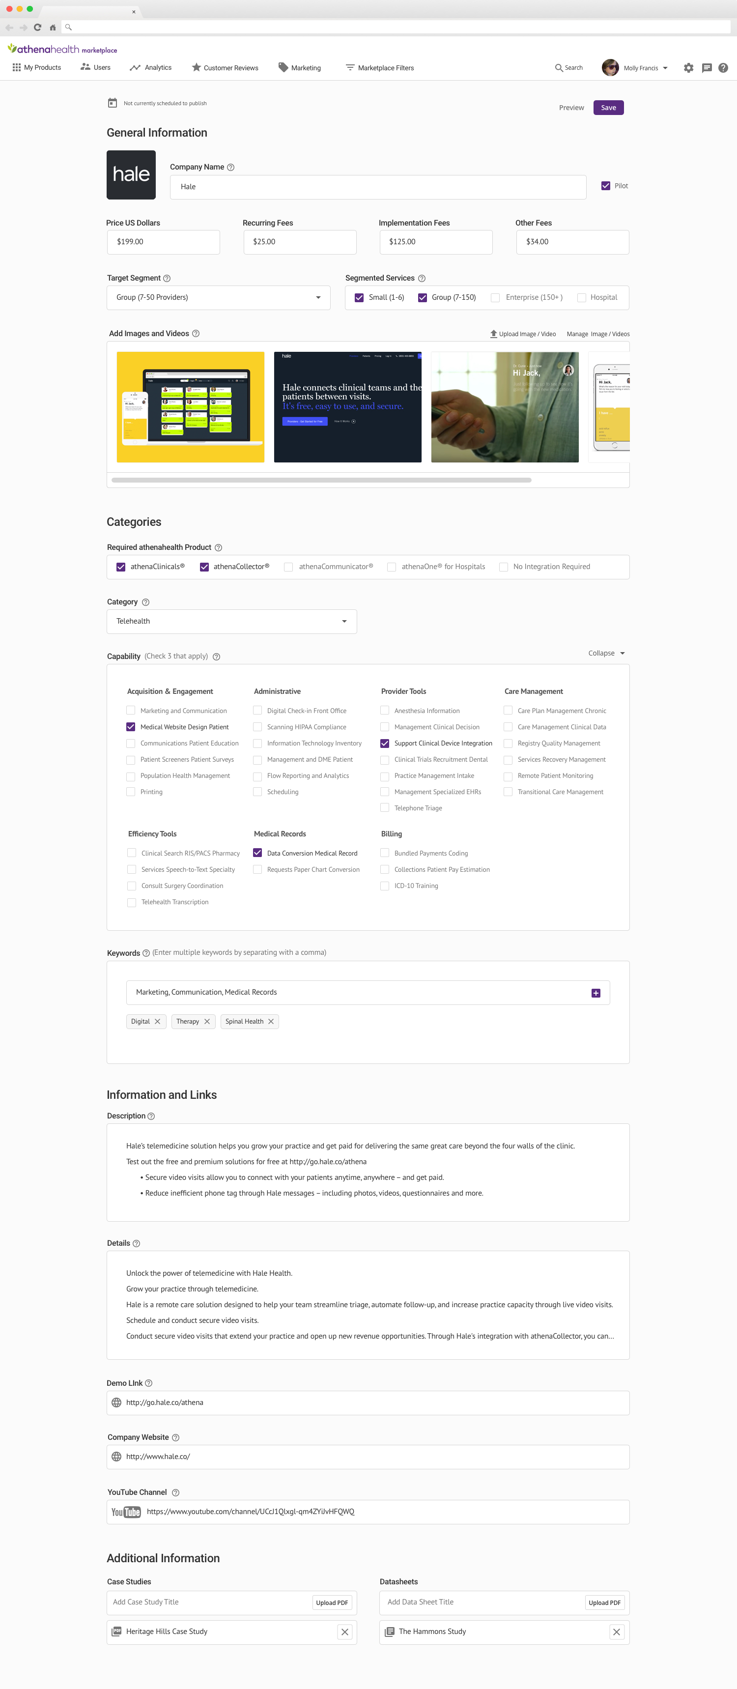Click the Segmented Services help icon

pyautogui.click(x=422, y=279)
